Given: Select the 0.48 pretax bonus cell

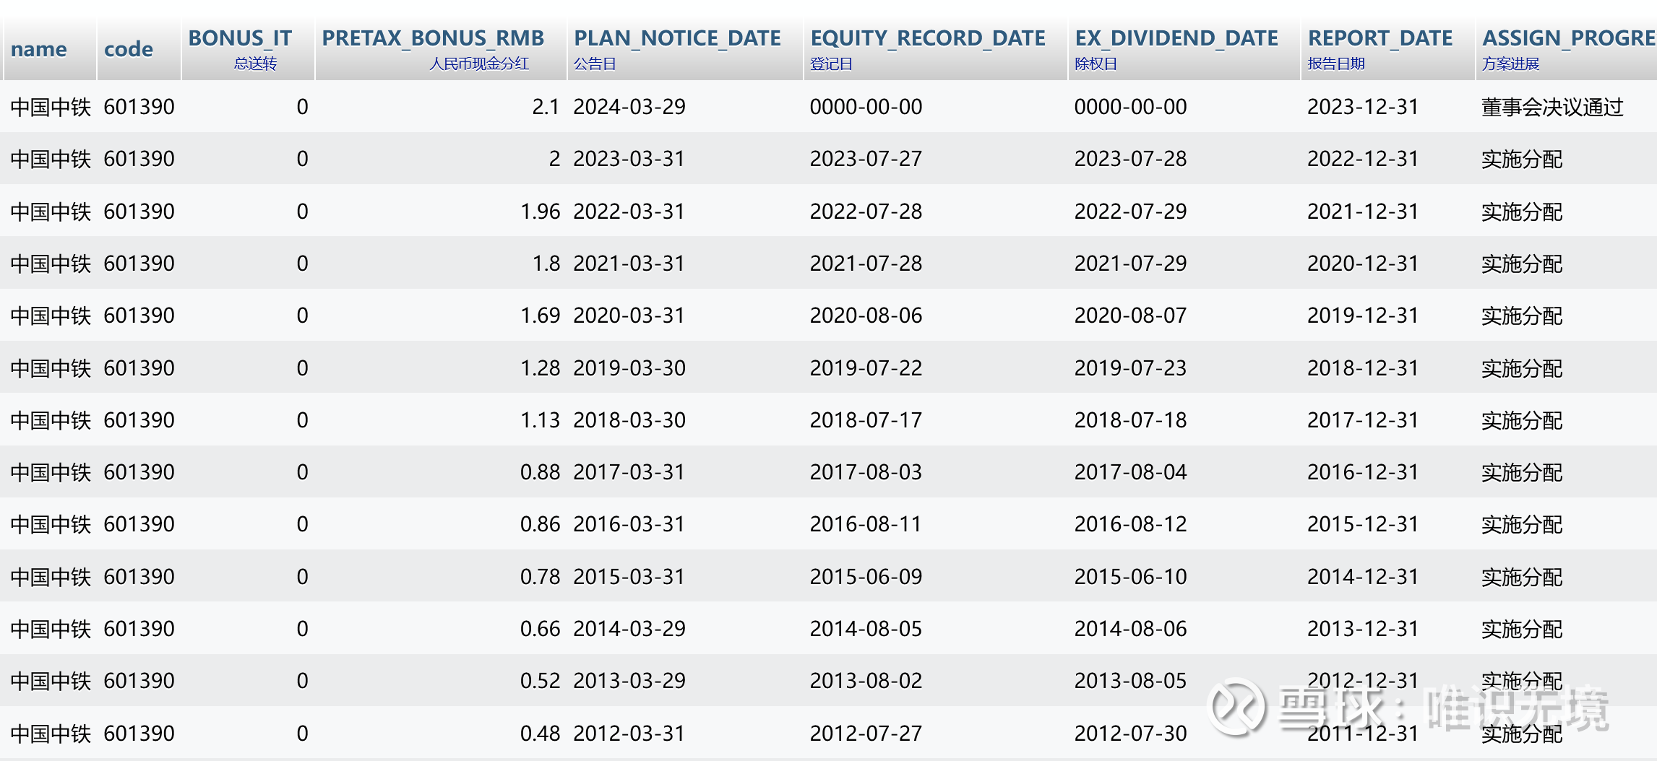Looking at the screenshot, I should (441, 733).
